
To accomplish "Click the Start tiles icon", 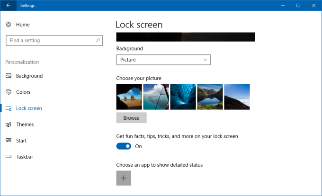I will coord(9,141).
